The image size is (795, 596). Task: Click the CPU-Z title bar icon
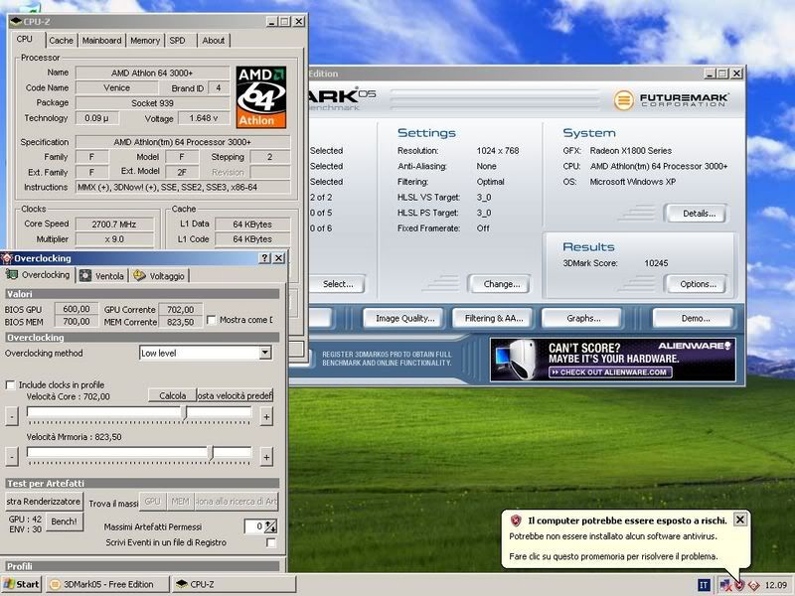16,21
